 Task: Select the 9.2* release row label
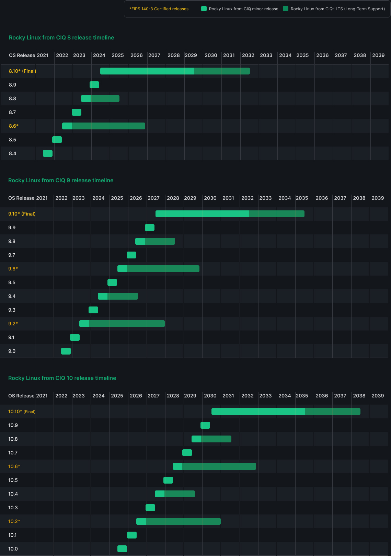pos(13,324)
